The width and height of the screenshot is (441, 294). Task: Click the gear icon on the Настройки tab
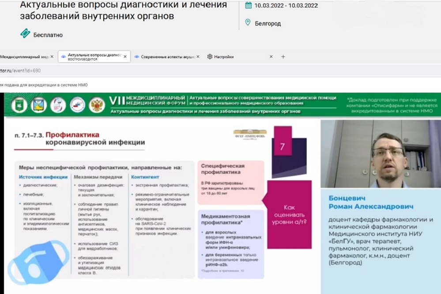click(x=210, y=57)
